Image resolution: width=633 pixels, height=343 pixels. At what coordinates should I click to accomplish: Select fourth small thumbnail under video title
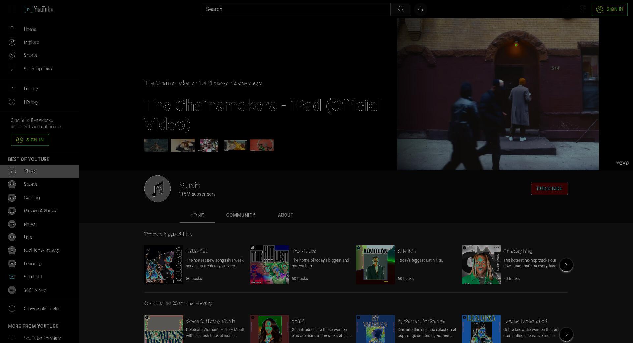[235, 145]
